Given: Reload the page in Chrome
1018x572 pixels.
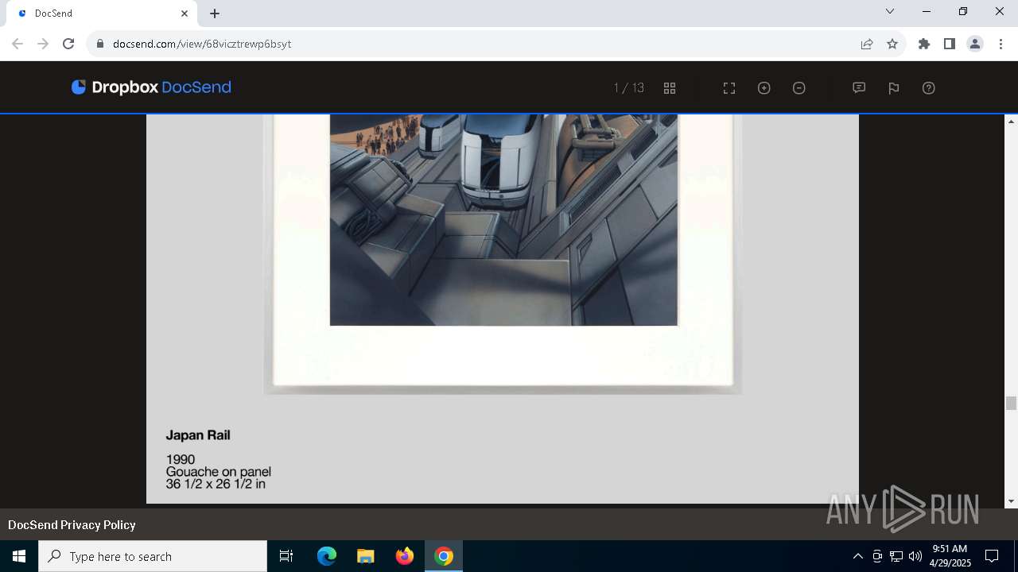Looking at the screenshot, I should (68, 44).
